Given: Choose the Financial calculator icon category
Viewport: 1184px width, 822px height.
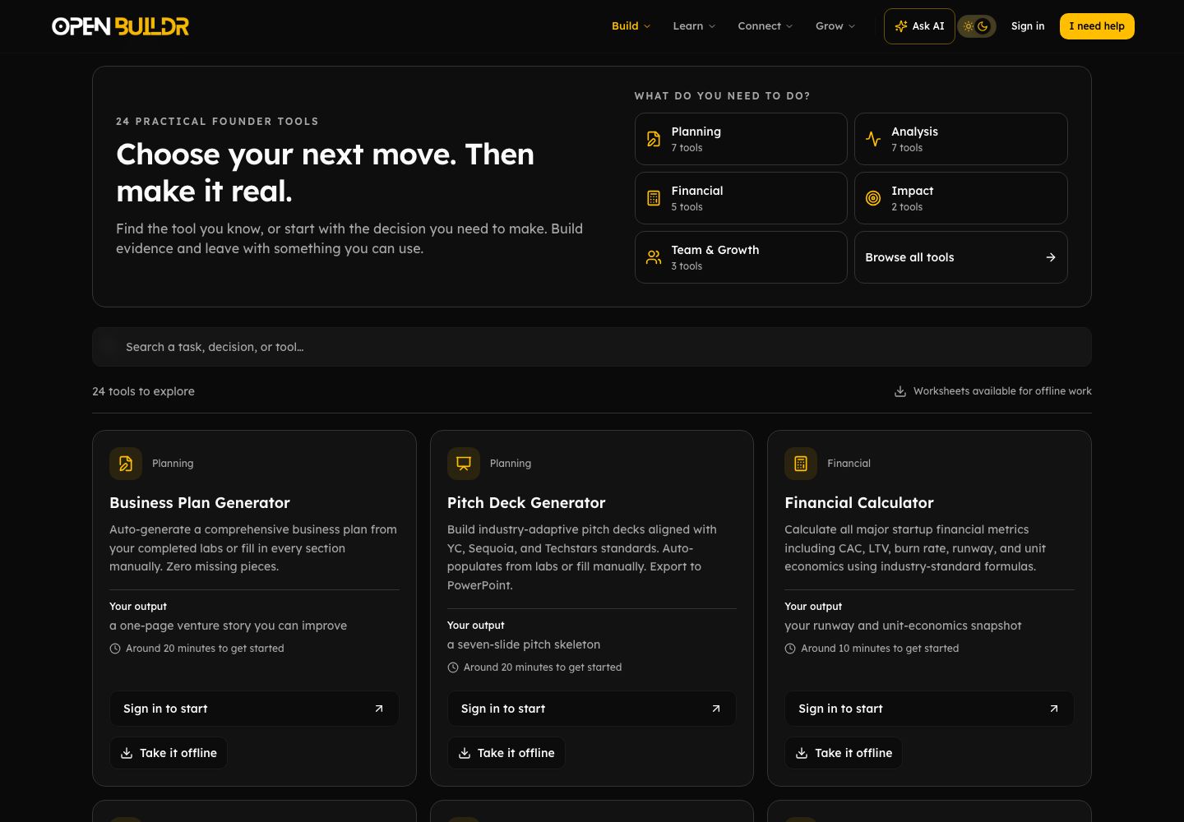Looking at the screenshot, I should pyautogui.click(x=741, y=198).
